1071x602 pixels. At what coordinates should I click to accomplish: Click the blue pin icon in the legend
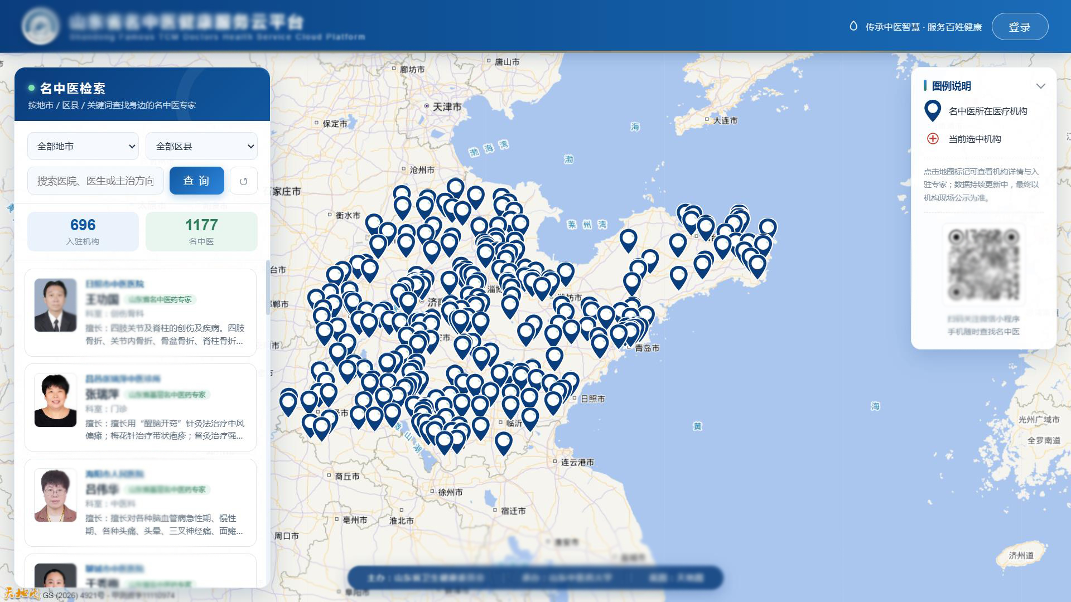(x=933, y=111)
